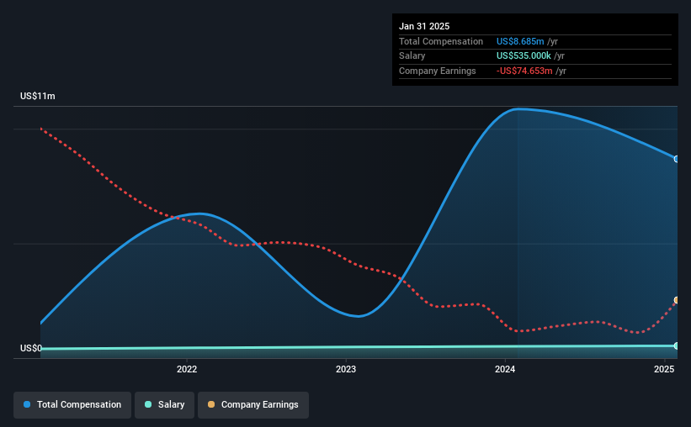Image resolution: width=691 pixels, height=427 pixels.
Task: Click the 2024 x-axis label
Action: [x=505, y=369]
